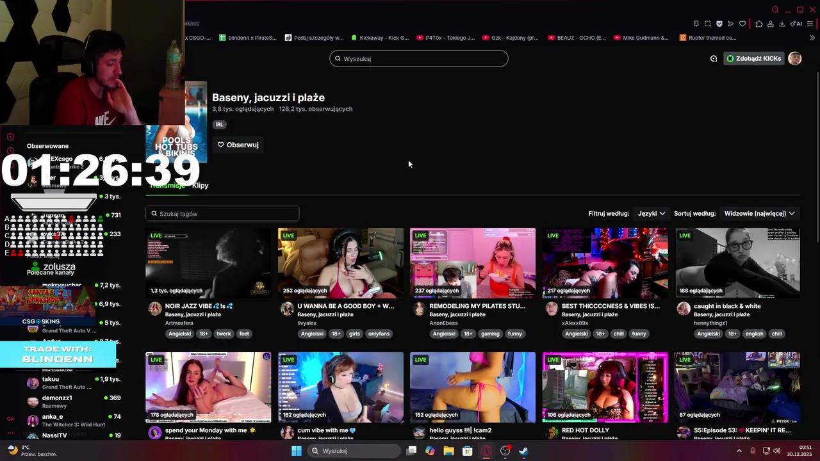
Task: Click the Zdobądź KICKs button
Action: [753, 58]
